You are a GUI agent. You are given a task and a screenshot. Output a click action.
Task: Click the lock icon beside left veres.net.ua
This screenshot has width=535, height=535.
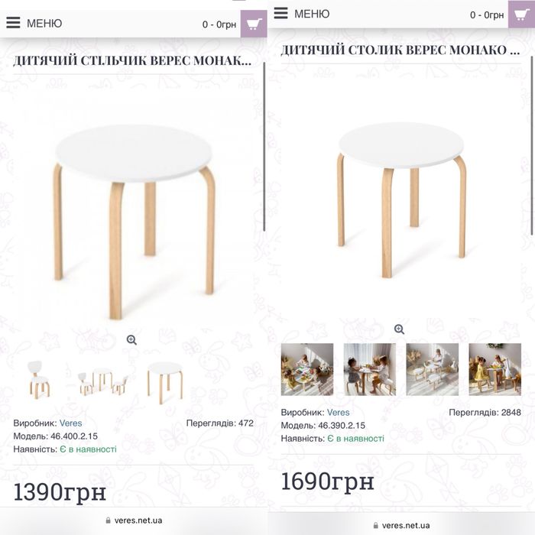pyautogui.click(x=108, y=520)
